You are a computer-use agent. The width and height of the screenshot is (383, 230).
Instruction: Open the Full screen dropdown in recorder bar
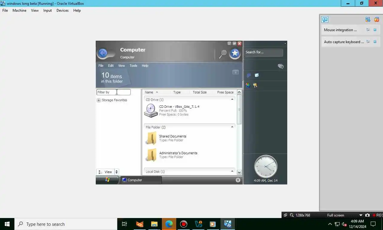click(x=361, y=215)
